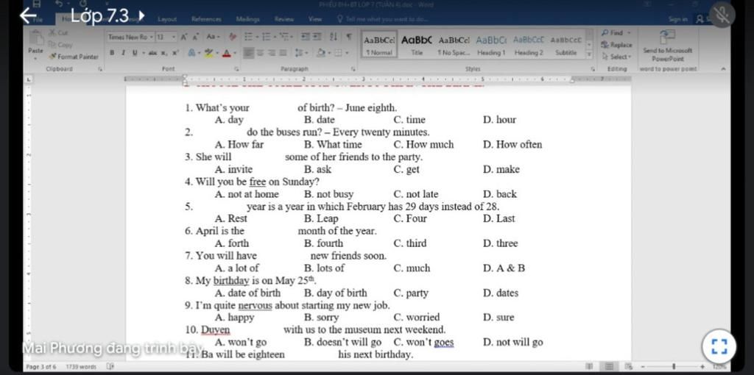Apply the Heading 1 style
Viewport: 754px width, 375px height.
tap(491, 46)
